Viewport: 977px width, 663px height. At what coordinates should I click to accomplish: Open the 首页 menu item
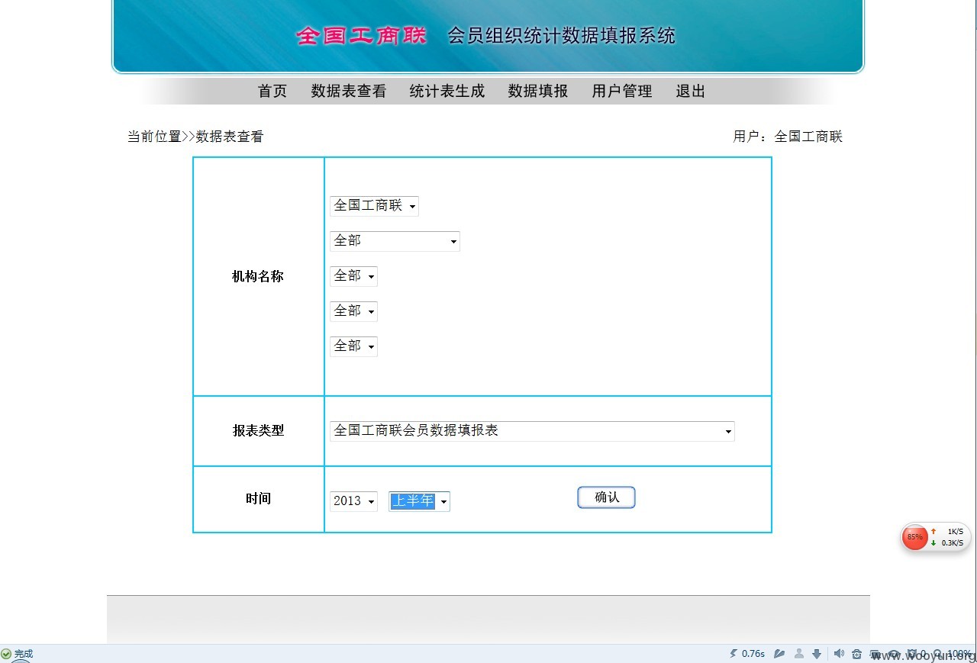click(x=272, y=92)
